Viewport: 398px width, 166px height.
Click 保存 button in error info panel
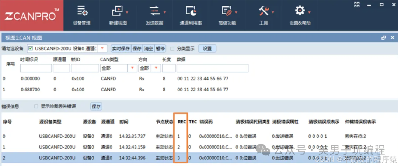tap(96, 107)
